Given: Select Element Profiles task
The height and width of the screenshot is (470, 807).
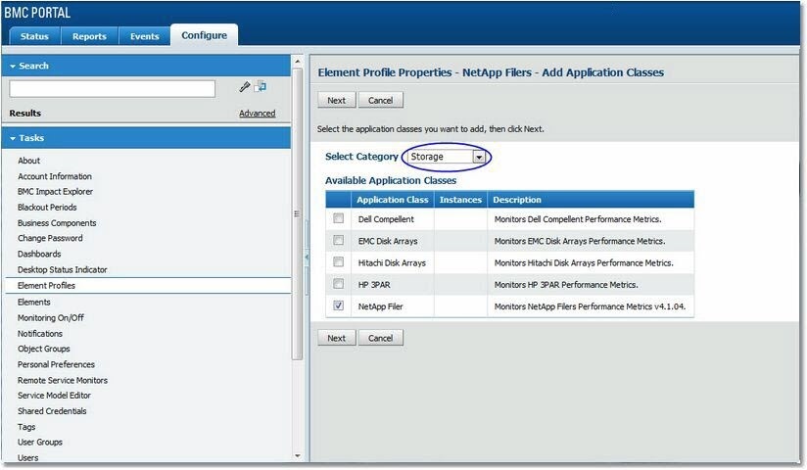Looking at the screenshot, I should click(148, 286).
